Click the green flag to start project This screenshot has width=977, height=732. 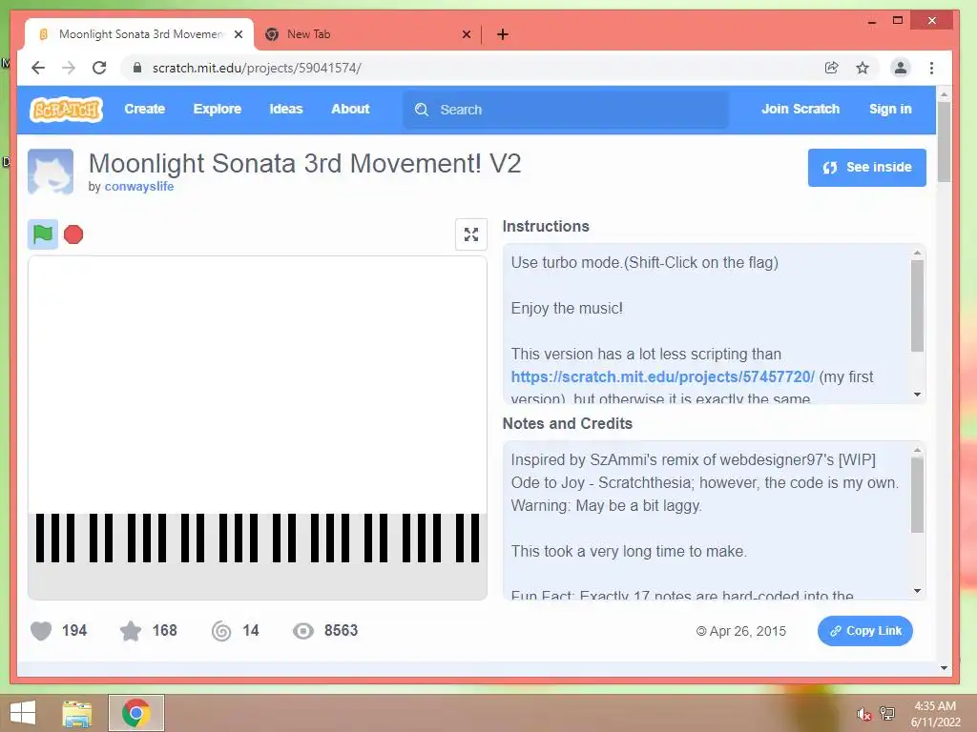pos(42,234)
